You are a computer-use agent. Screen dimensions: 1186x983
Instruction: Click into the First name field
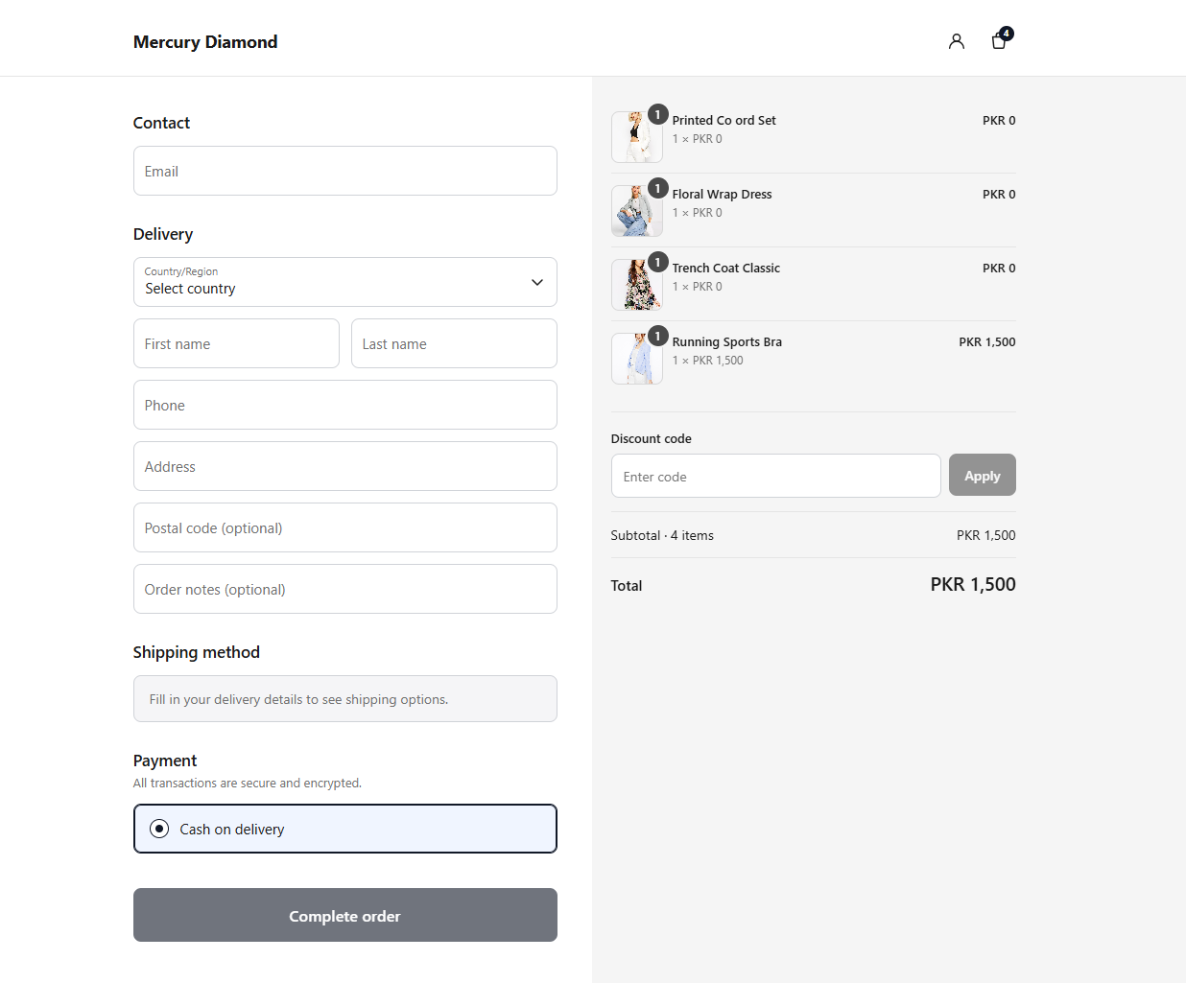pyautogui.click(x=236, y=343)
